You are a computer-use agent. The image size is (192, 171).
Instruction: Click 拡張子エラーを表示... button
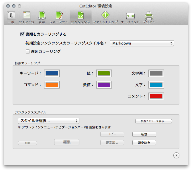click(x=153, y=121)
